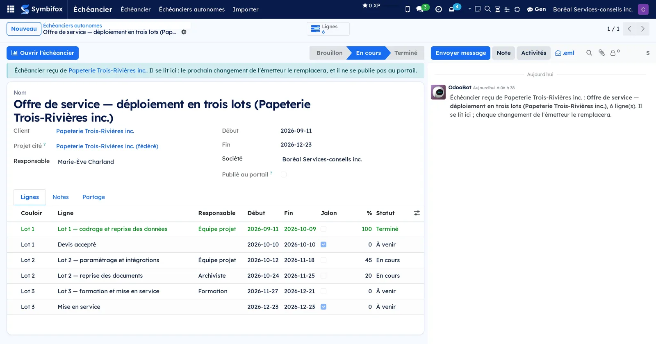Set status to Brouillon in status bar
The image size is (656, 344).
[x=329, y=53]
